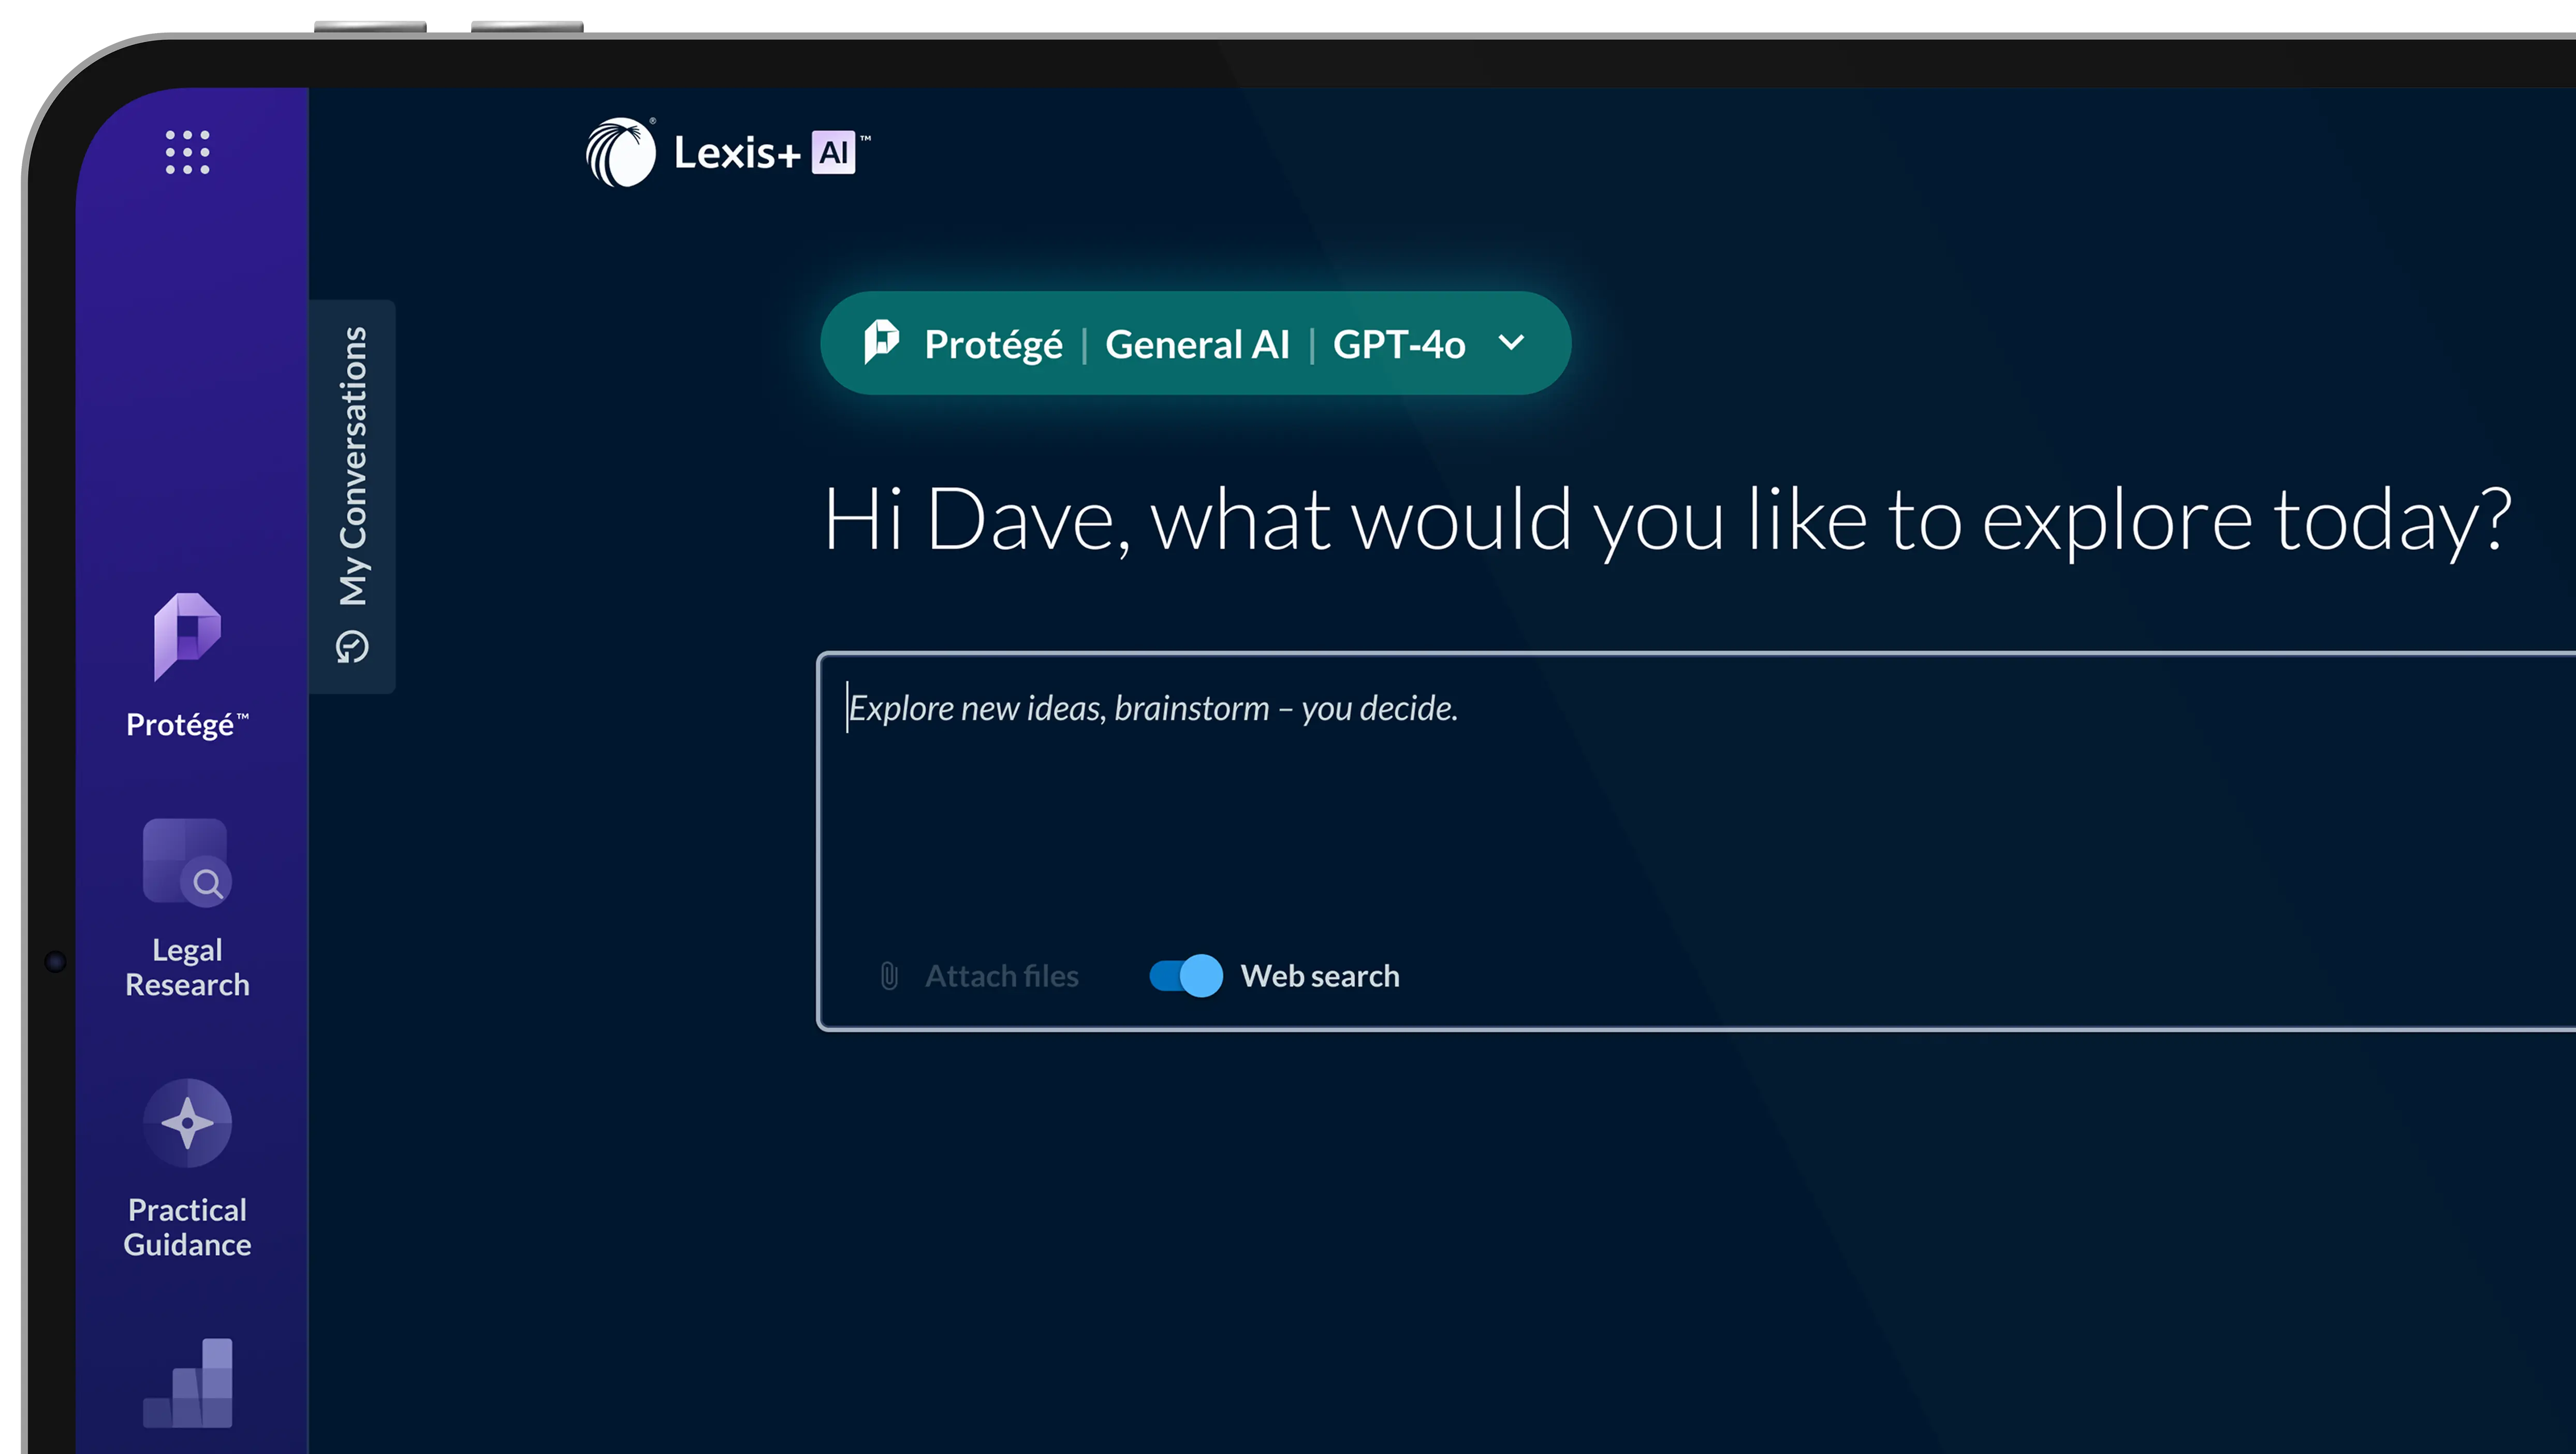Select the General AI mode label
Viewport: 2576px width, 1454px height.
tap(1197, 344)
